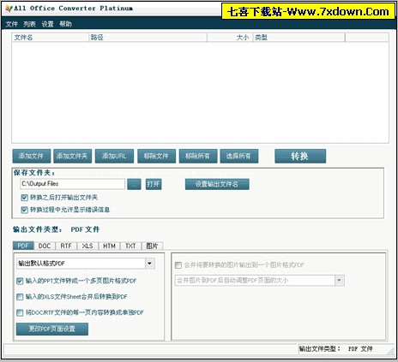Image resolution: width=398 pixels, height=362 pixels.
Task: Switch to the XLS output tab
Action: pyautogui.click(x=87, y=246)
